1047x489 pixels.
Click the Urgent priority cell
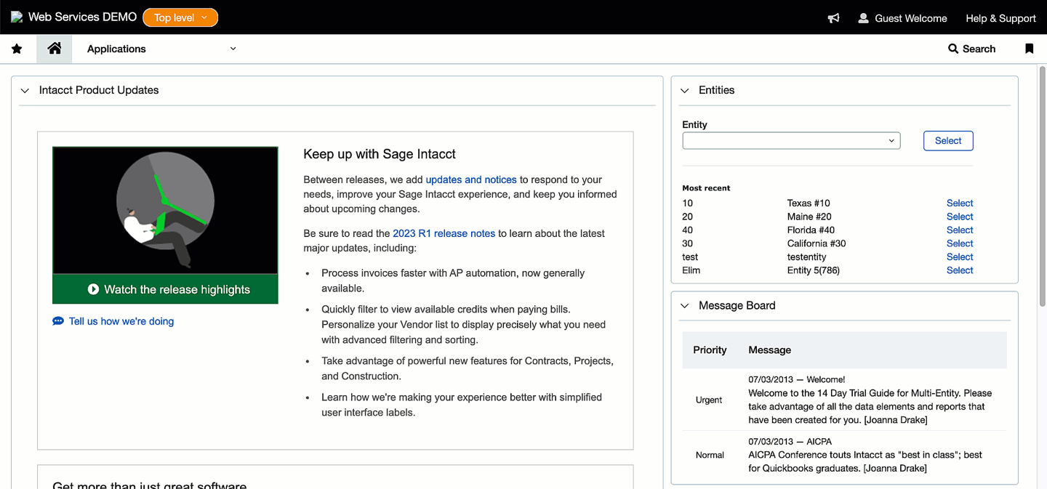tap(709, 400)
